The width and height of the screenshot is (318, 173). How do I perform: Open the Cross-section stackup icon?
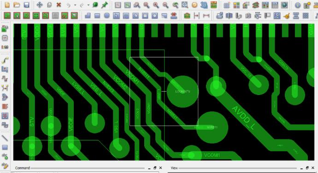tap(255, 5)
